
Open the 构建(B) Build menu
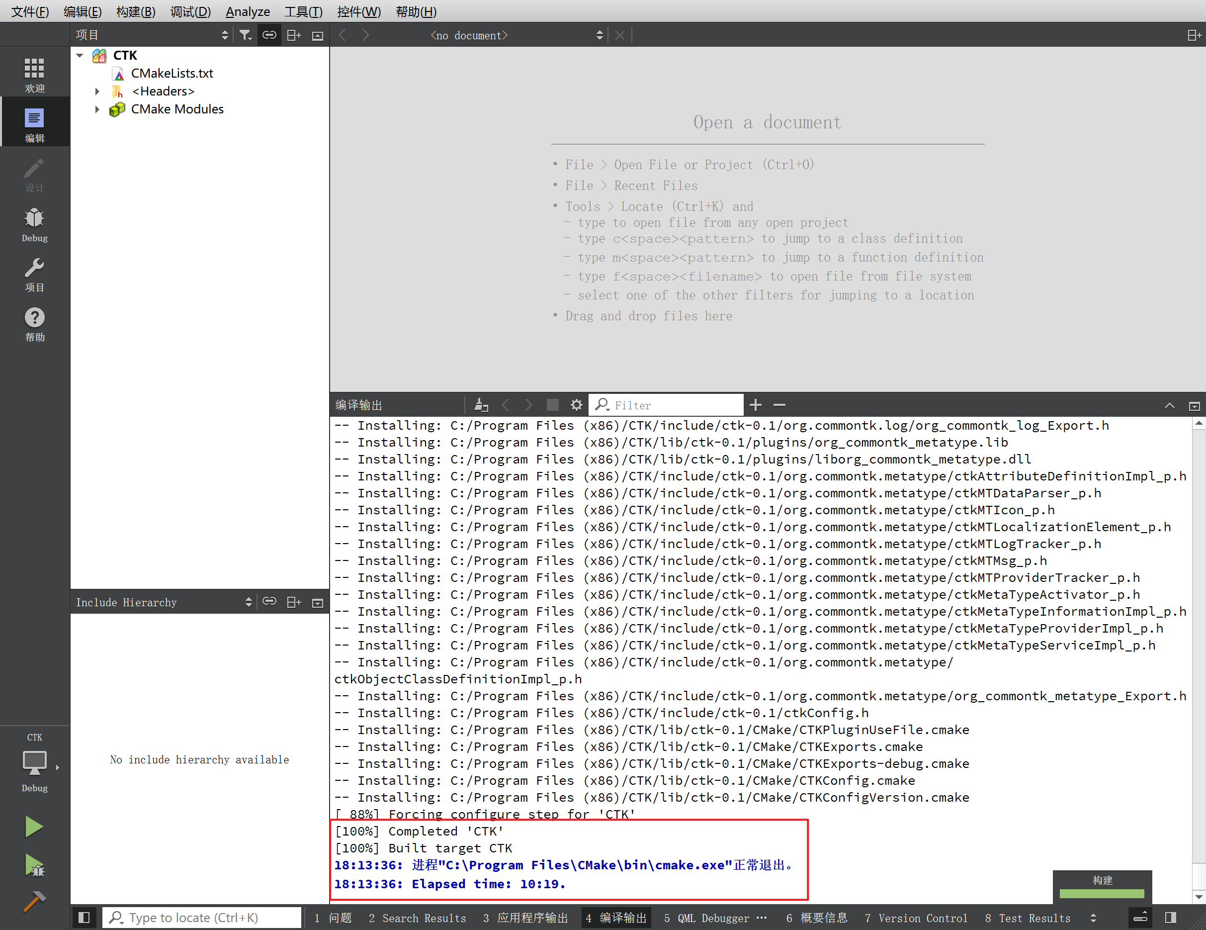point(136,11)
